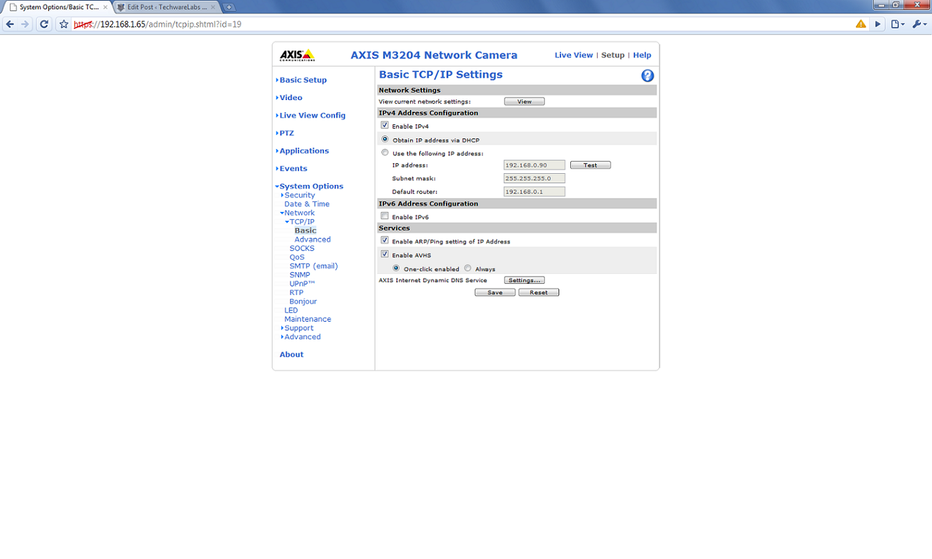Click the System Options tab page icon
The image size is (932, 559).
point(13,7)
